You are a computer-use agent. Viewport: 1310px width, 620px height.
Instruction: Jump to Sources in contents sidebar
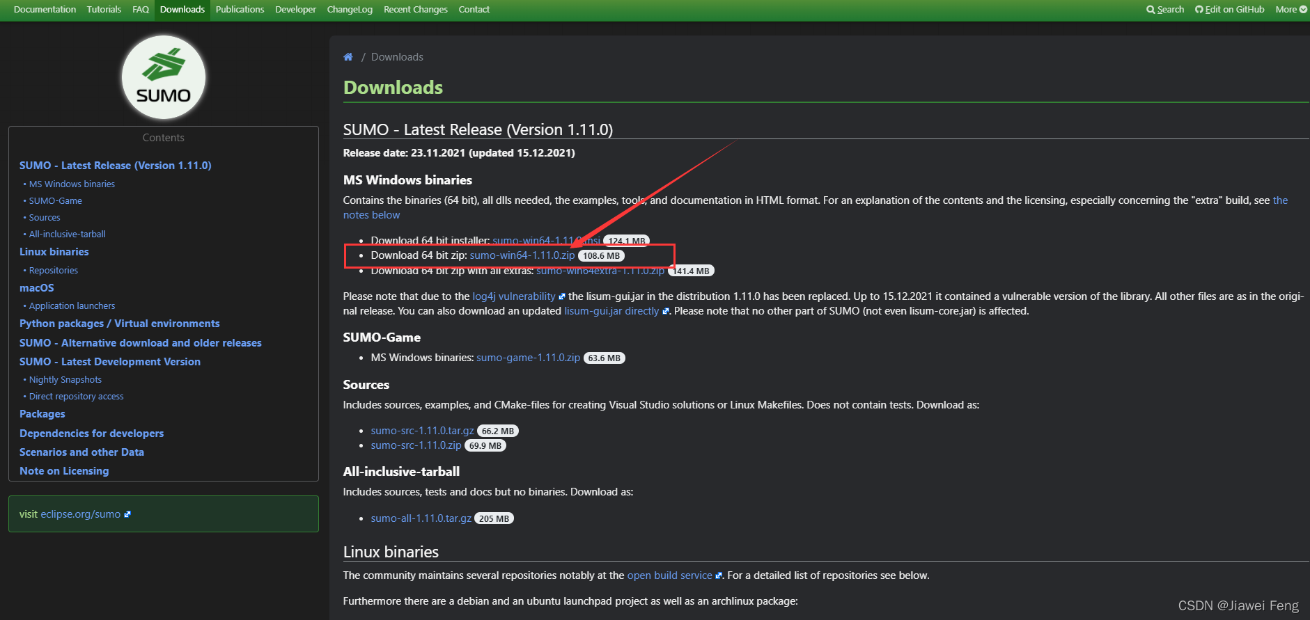45,218
